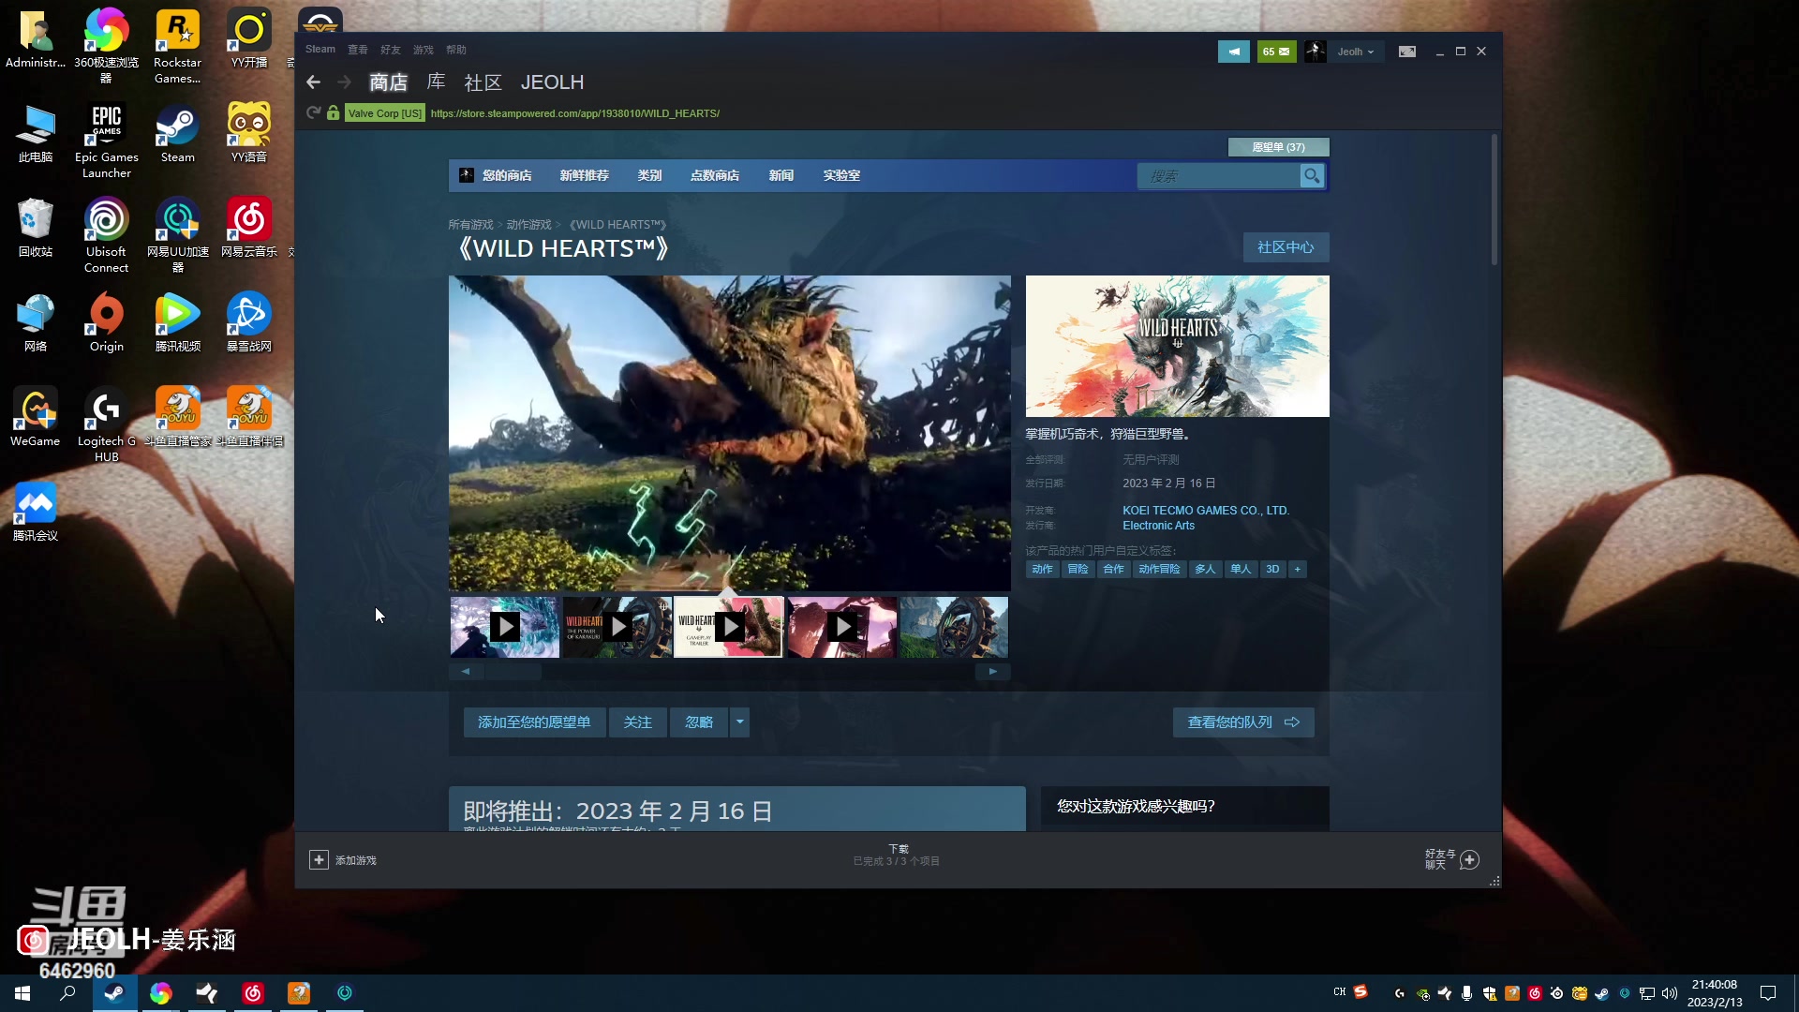Expand the Jeolh account dropdown
This screenshot has width=1799, height=1012.
1355,52
